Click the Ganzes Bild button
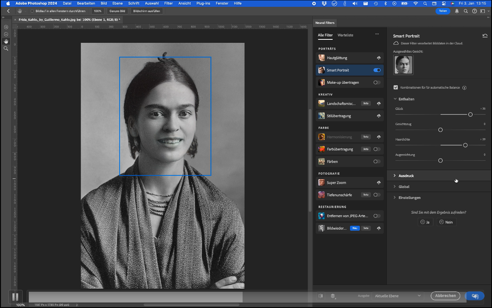The image size is (492, 308). (x=117, y=11)
